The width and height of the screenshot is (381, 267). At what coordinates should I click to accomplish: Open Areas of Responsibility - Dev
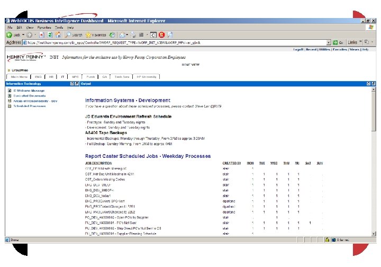35,101
